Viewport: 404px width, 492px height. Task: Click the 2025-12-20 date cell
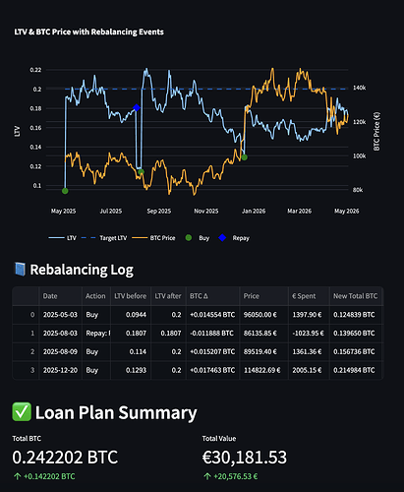pyautogui.click(x=60, y=370)
